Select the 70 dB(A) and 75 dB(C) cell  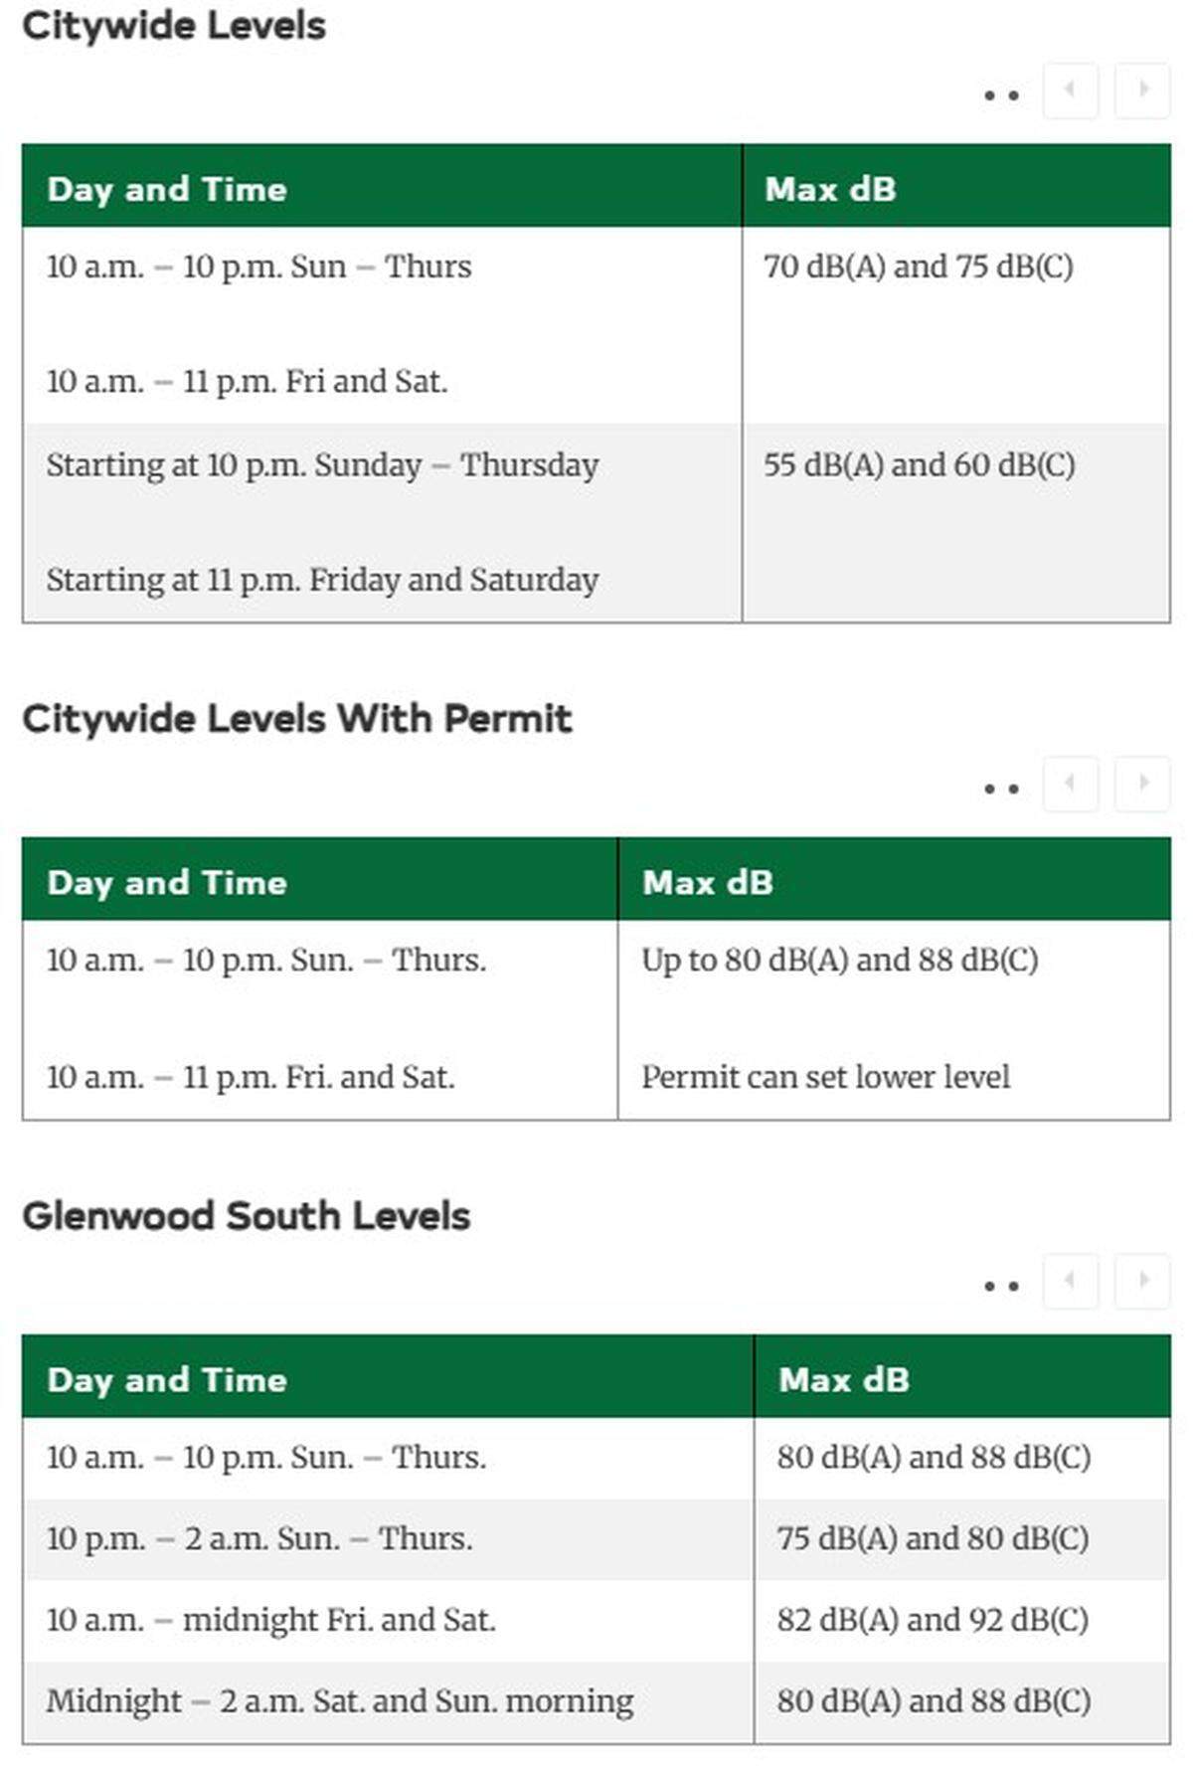tap(956, 325)
